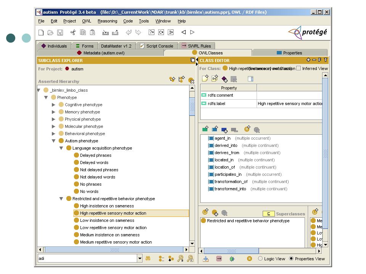This screenshot has width=366, height=274.
Task: Click the create annotation value icon
Action: (x=205, y=78)
